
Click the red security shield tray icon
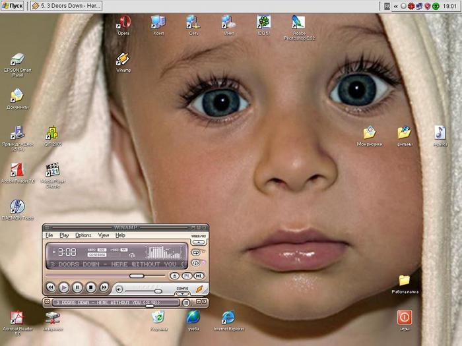(427, 6)
